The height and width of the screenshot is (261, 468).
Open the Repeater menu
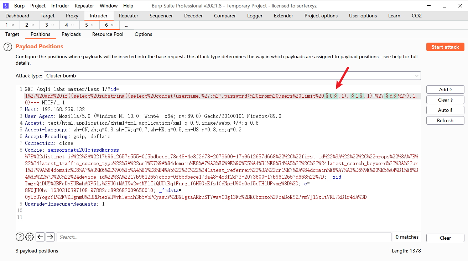click(84, 6)
